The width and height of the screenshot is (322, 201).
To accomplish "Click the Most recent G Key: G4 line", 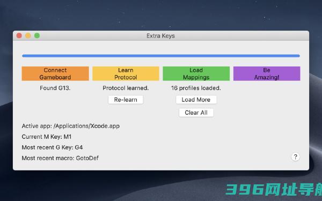I will point(53,147).
